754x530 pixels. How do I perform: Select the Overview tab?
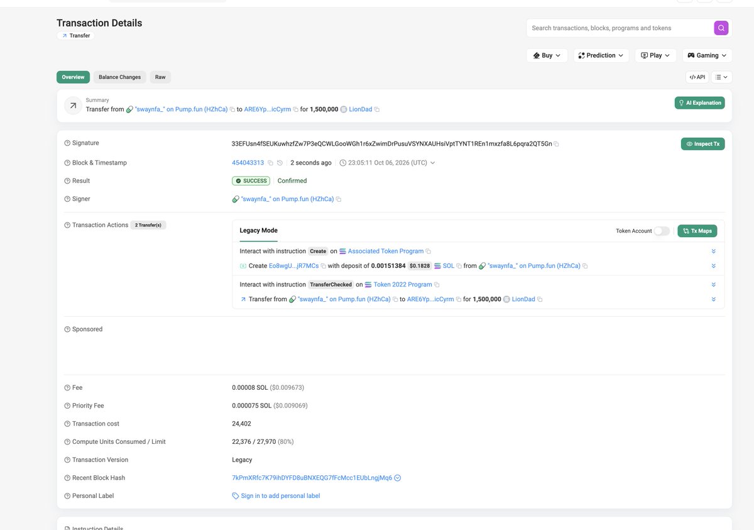pos(73,77)
